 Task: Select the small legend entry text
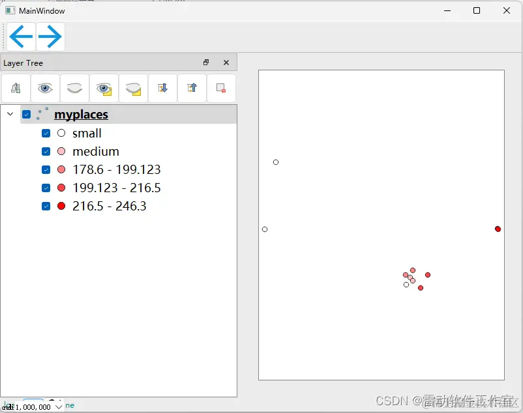pos(87,134)
